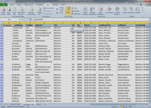151x108 pixels.
Task: Open City active filter dropdown
Action: 71,25
